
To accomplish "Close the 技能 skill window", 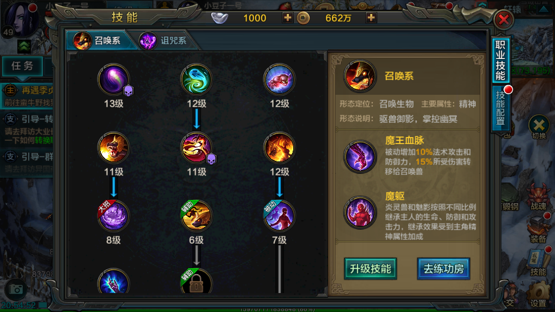I will point(504,19).
